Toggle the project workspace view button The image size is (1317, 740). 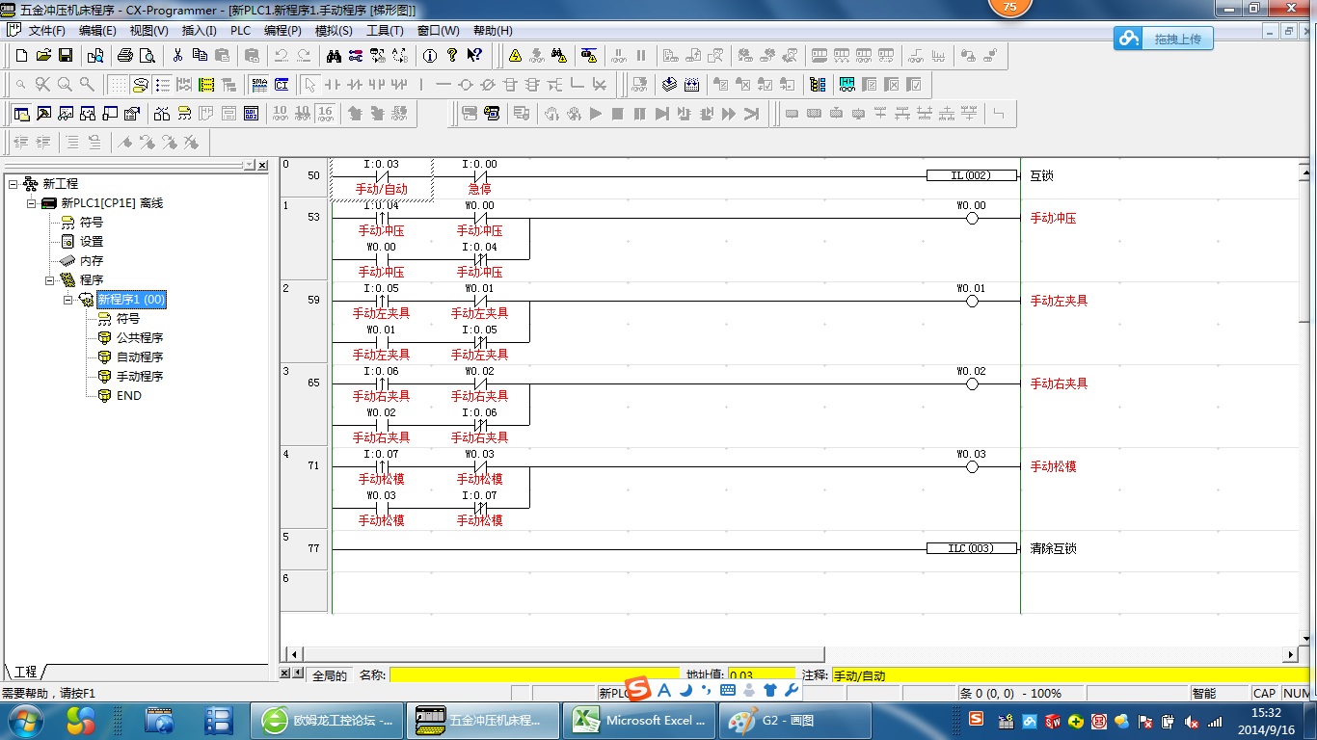point(21,114)
